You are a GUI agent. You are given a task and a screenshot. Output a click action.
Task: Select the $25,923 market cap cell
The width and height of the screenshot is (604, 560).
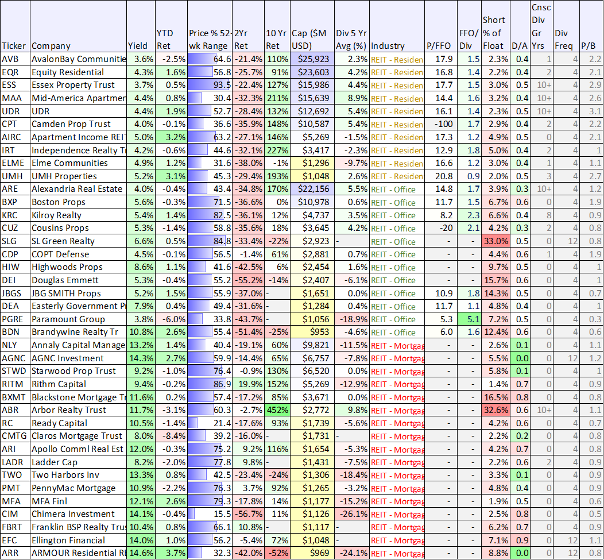(x=312, y=59)
